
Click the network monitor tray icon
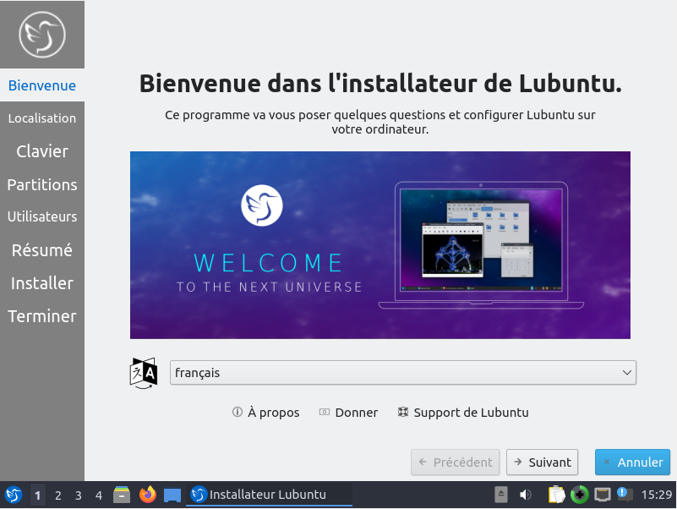(603, 495)
